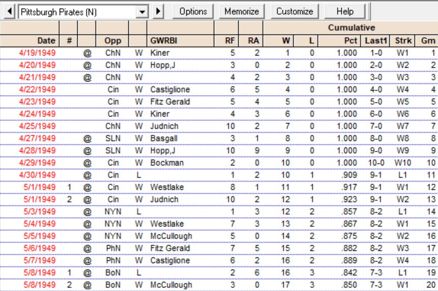Click the Last1 column header
The height and width of the screenshot is (291, 438).
click(376, 41)
